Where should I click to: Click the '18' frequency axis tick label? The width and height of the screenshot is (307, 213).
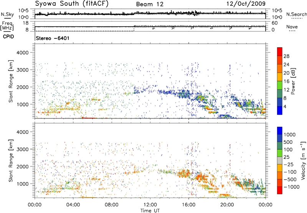click(x=25, y=23)
